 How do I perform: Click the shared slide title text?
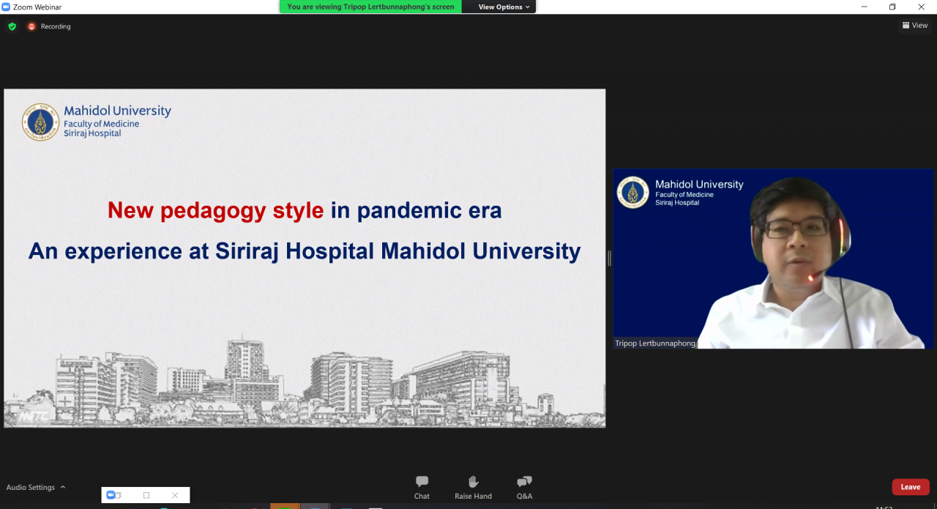click(x=305, y=211)
